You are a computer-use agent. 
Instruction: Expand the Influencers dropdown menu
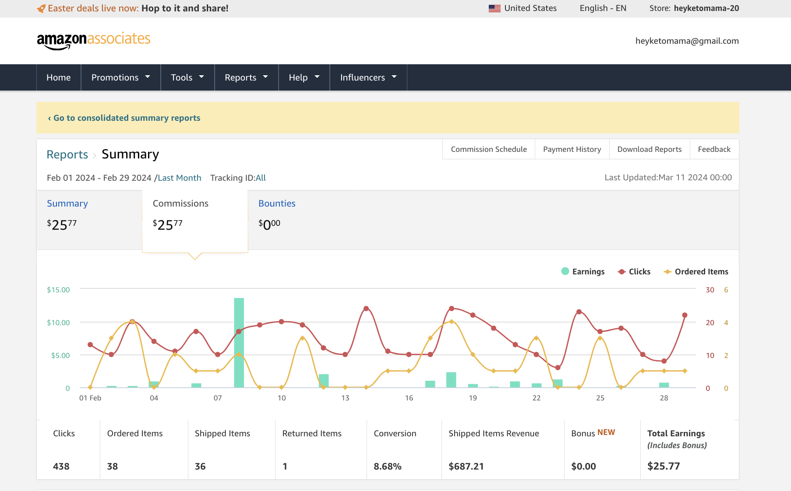coord(368,77)
